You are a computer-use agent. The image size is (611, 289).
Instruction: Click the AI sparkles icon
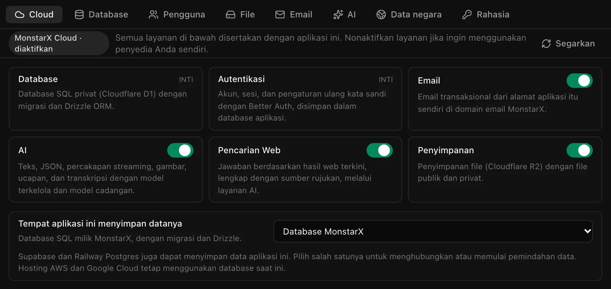tap(338, 15)
